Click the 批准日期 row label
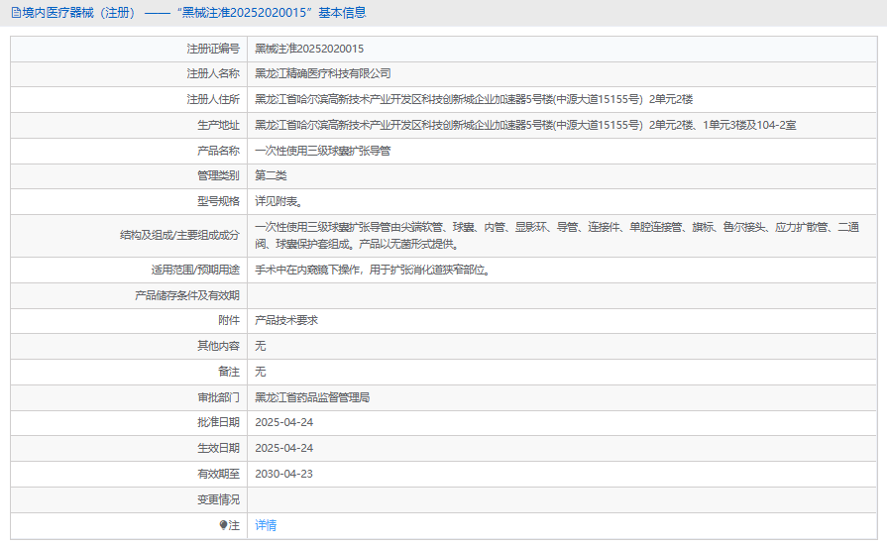The width and height of the screenshot is (887, 546). click(x=218, y=422)
